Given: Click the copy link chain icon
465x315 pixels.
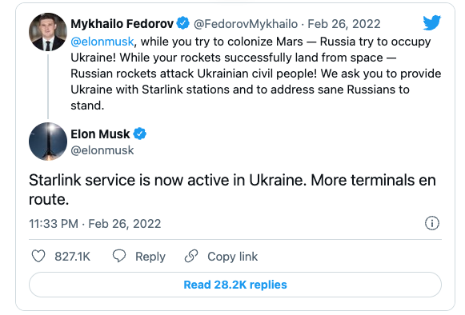Looking at the screenshot, I should 191,256.
